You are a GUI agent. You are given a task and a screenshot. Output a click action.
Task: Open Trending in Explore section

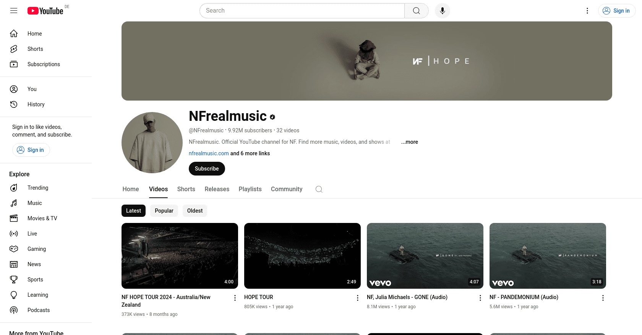coord(37,188)
